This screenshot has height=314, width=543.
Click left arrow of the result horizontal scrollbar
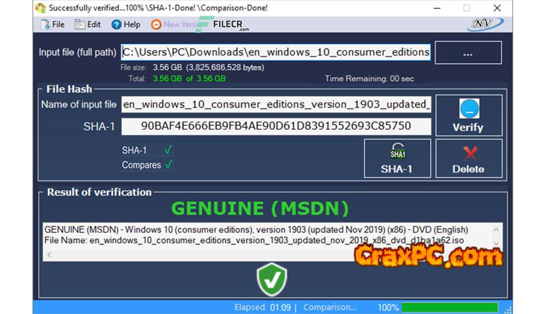[47, 255]
